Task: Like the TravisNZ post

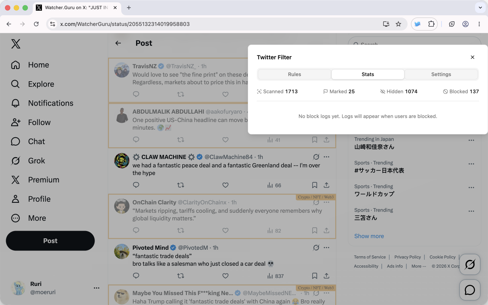Action: tap(225, 94)
